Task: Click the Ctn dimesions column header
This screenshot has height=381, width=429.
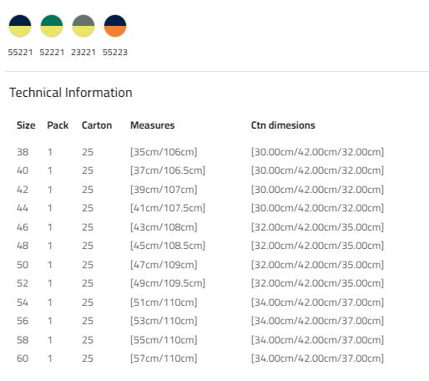Action: coord(283,125)
